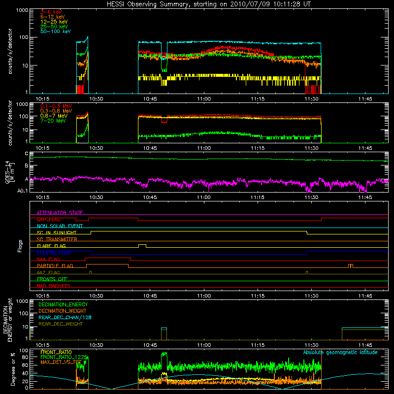Viewport: 394px width, 394px height.
Task: Click the REAR_DEC_CHAN/128 legend entry
Action: (x=65, y=317)
